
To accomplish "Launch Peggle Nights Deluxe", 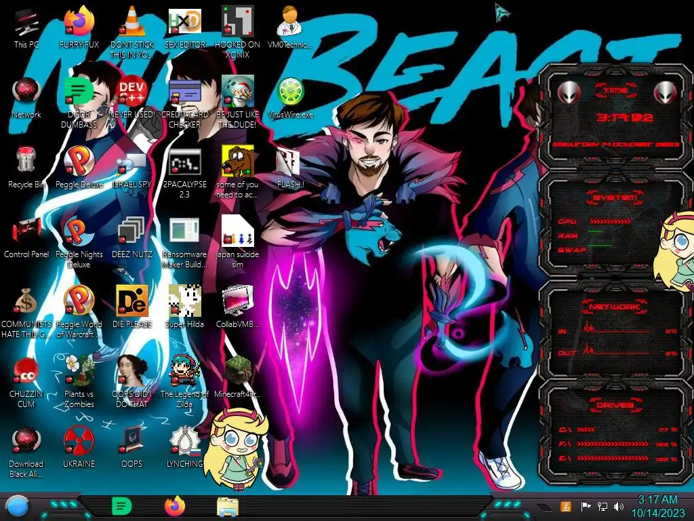I will 79,242.
